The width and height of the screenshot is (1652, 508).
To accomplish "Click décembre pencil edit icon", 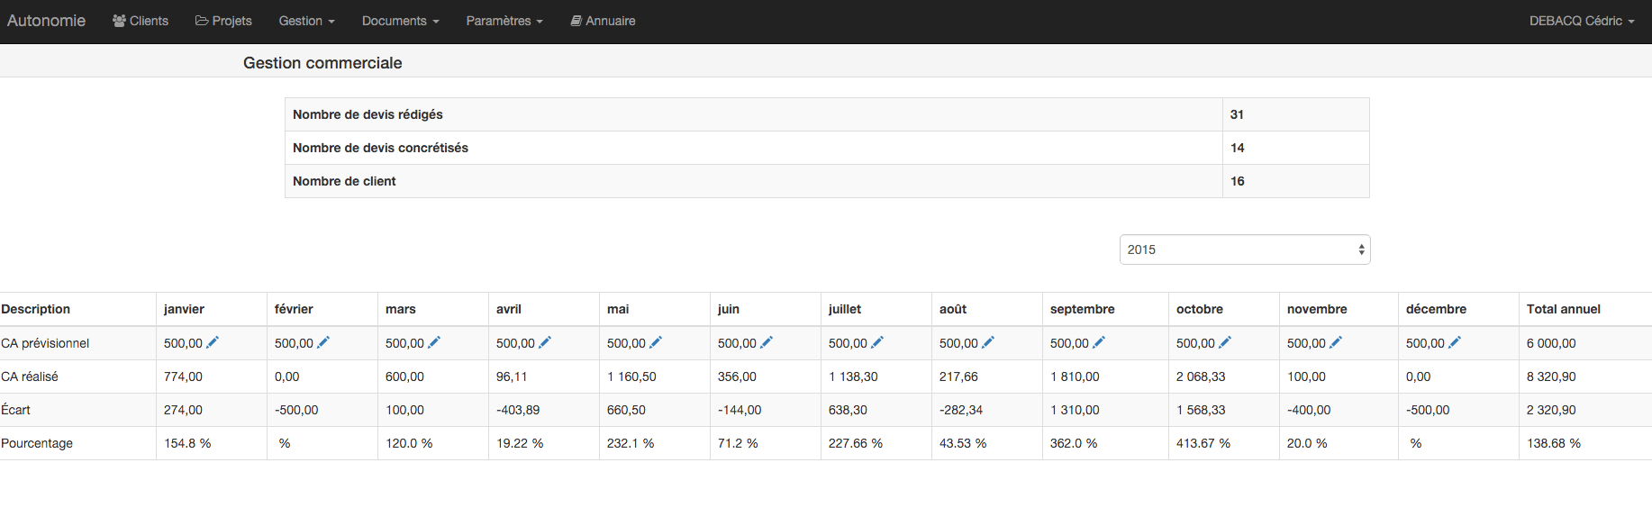I will (1455, 342).
